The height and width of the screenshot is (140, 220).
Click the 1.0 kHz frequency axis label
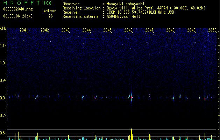point(3,63)
